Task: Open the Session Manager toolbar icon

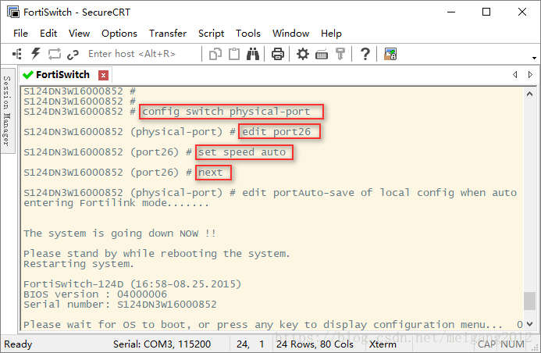Action: coord(17,54)
